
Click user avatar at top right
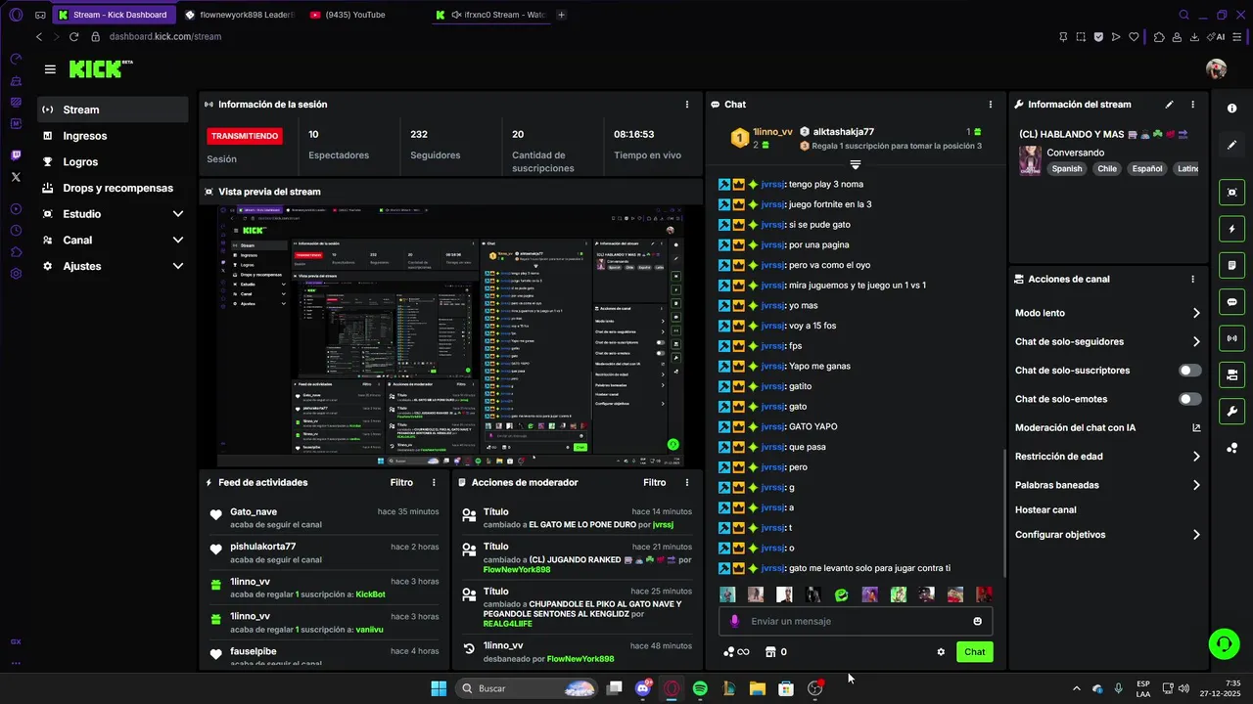point(1216,68)
